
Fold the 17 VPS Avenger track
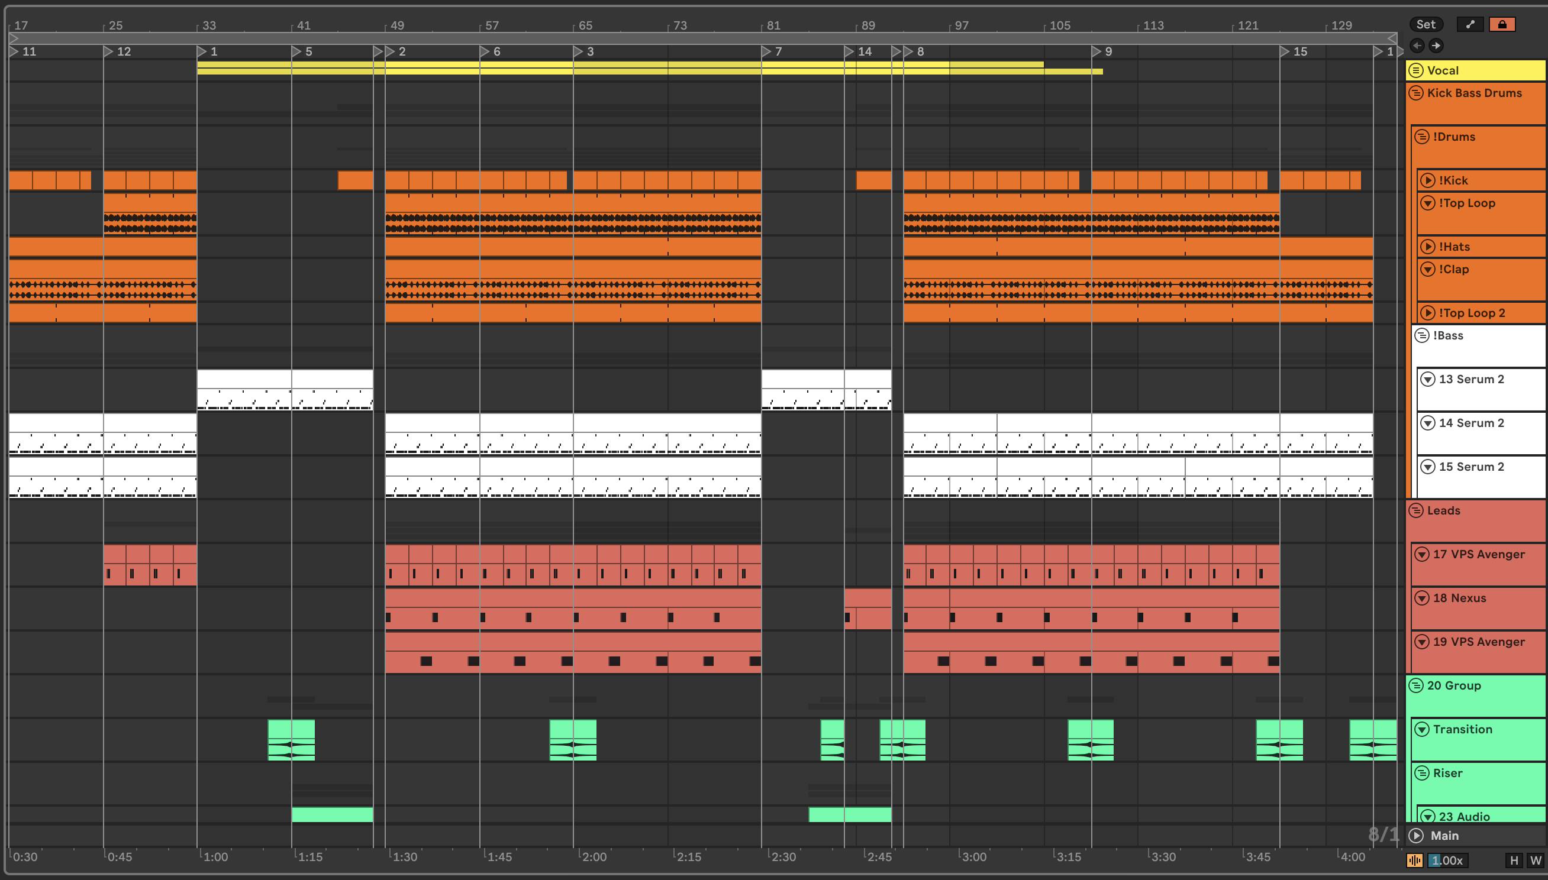pyautogui.click(x=1421, y=554)
